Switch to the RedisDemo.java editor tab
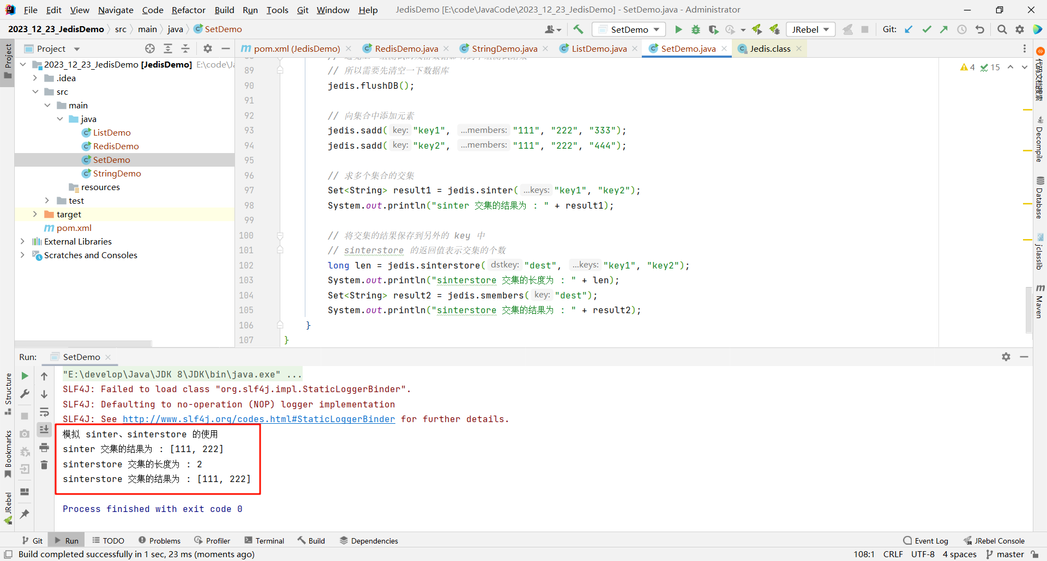The height and width of the screenshot is (561, 1047). point(406,48)
